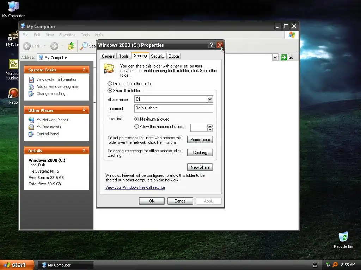Click the Permissions button

pos(200,140)
